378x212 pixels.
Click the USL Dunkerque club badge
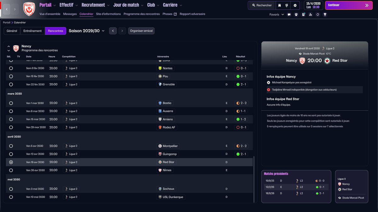tap(160, 197)
